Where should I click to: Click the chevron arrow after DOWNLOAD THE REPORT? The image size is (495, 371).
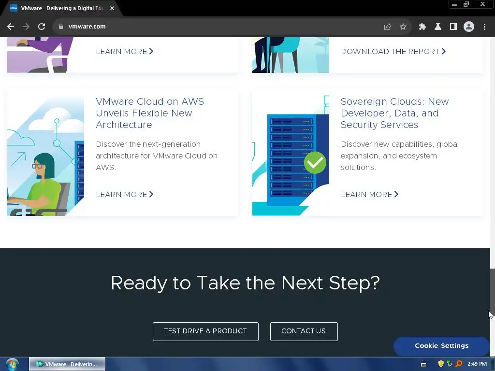pyautogui.click(x=444, y=51)
